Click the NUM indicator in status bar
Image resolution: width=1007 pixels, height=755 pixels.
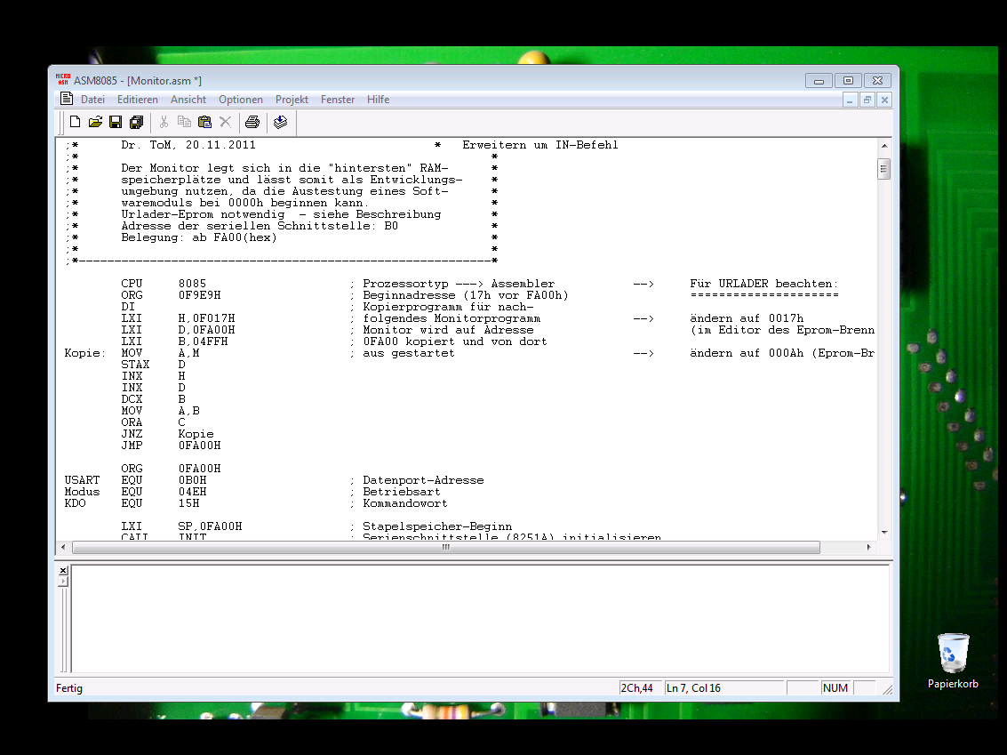835,688
